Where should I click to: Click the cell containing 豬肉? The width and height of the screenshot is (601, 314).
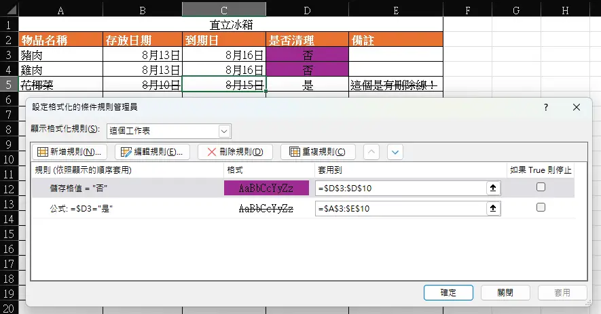(x=60, y=55)
